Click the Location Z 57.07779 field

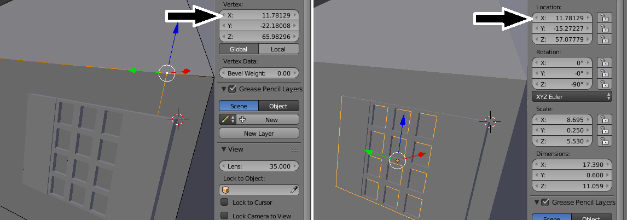coord(562,39)
